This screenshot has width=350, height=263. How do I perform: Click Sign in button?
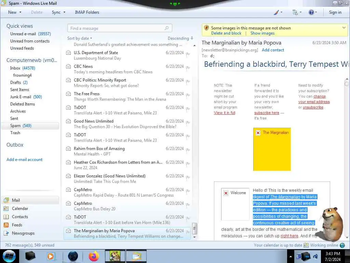335,12
